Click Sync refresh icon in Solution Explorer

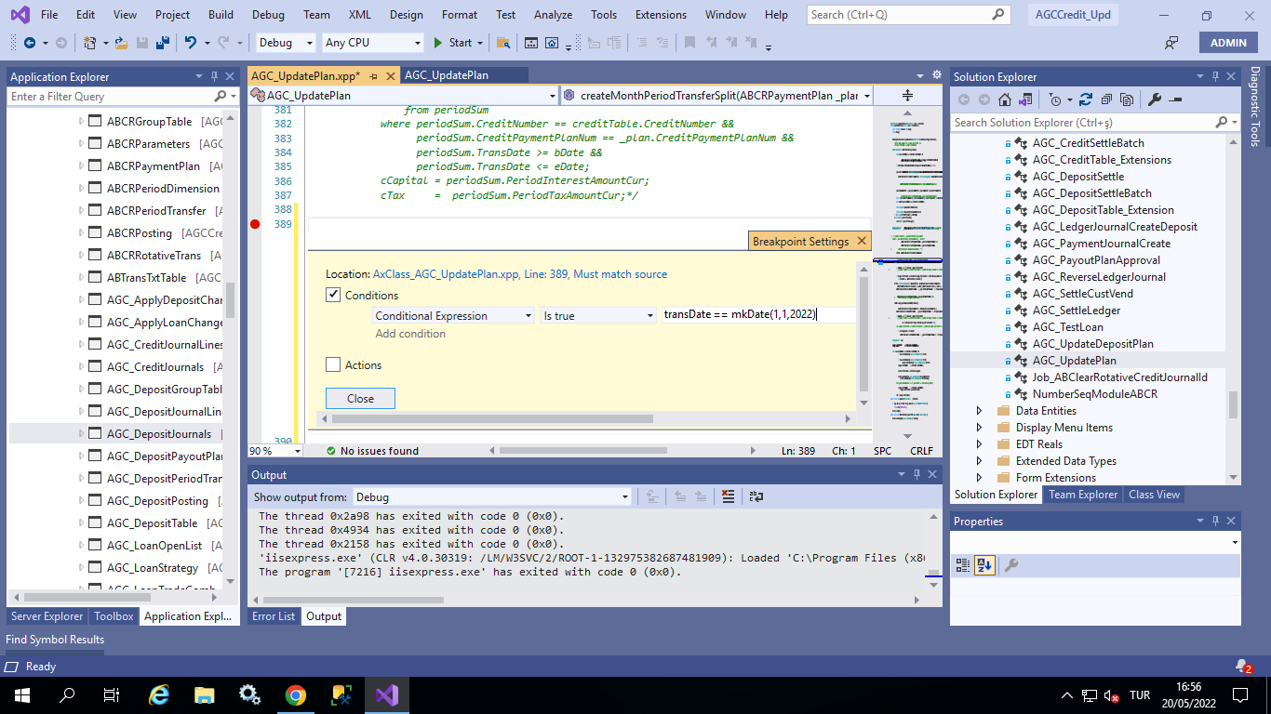(1085, 100)
